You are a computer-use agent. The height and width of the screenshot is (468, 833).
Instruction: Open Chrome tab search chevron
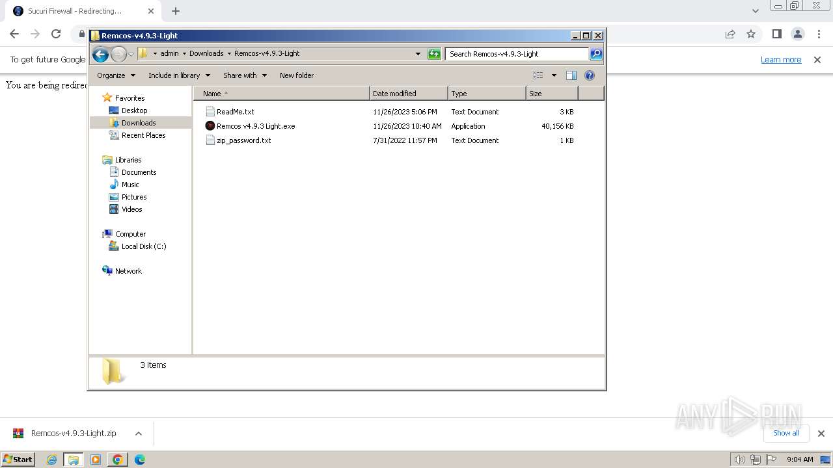(755, 11)
